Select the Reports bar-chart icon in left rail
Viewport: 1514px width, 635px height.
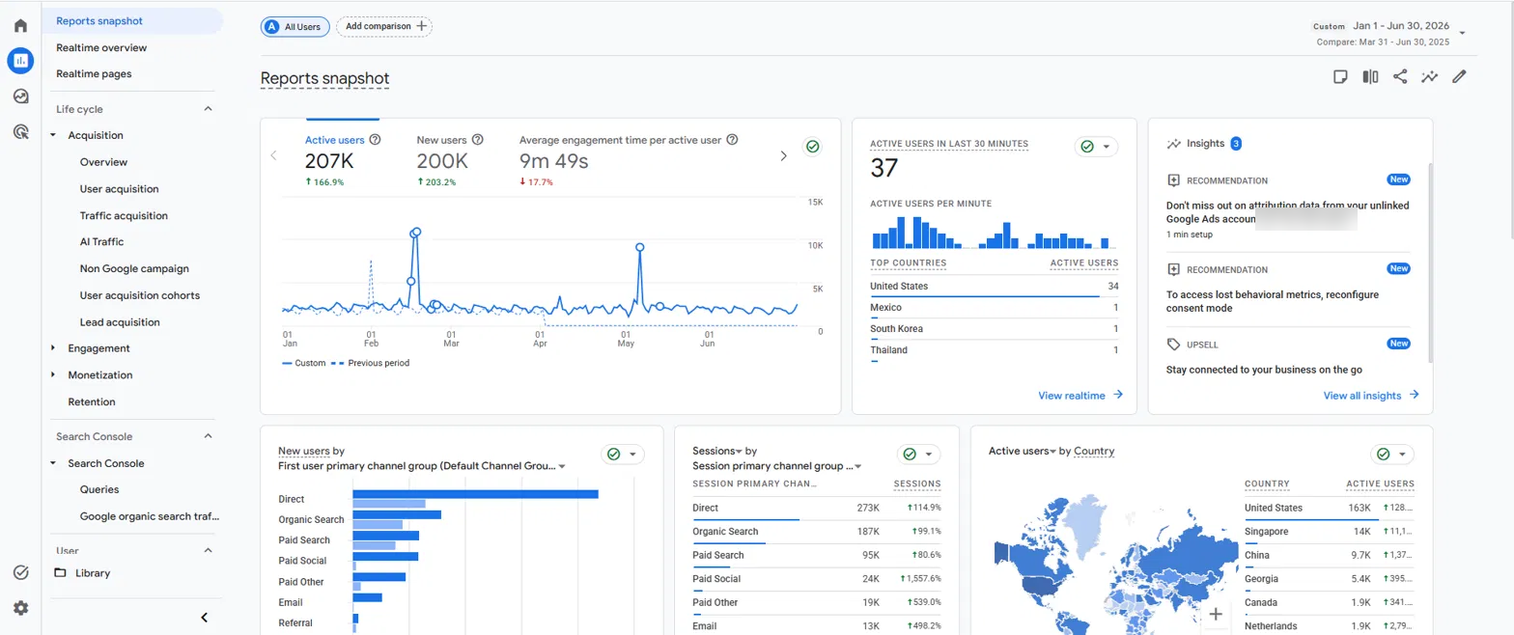click(x=20, y=61)
